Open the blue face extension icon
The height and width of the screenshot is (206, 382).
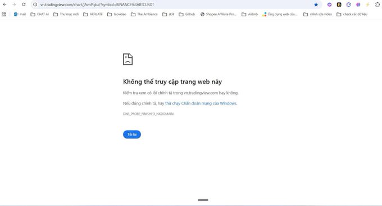tap(349, 5)
